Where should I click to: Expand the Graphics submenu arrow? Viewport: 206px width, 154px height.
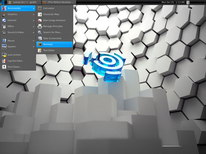point(34,15)
